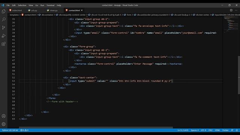Open the File menu
240x135 pixels.
coord(8,5)
